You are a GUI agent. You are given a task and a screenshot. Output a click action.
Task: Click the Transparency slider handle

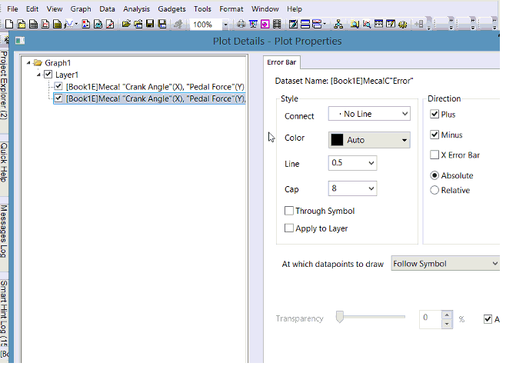340,317
